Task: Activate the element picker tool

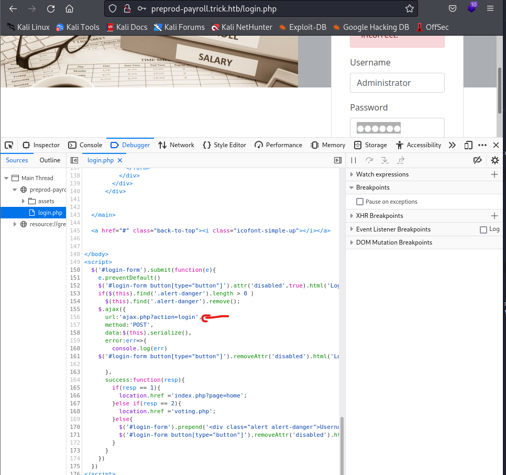Action: point(9,145)
